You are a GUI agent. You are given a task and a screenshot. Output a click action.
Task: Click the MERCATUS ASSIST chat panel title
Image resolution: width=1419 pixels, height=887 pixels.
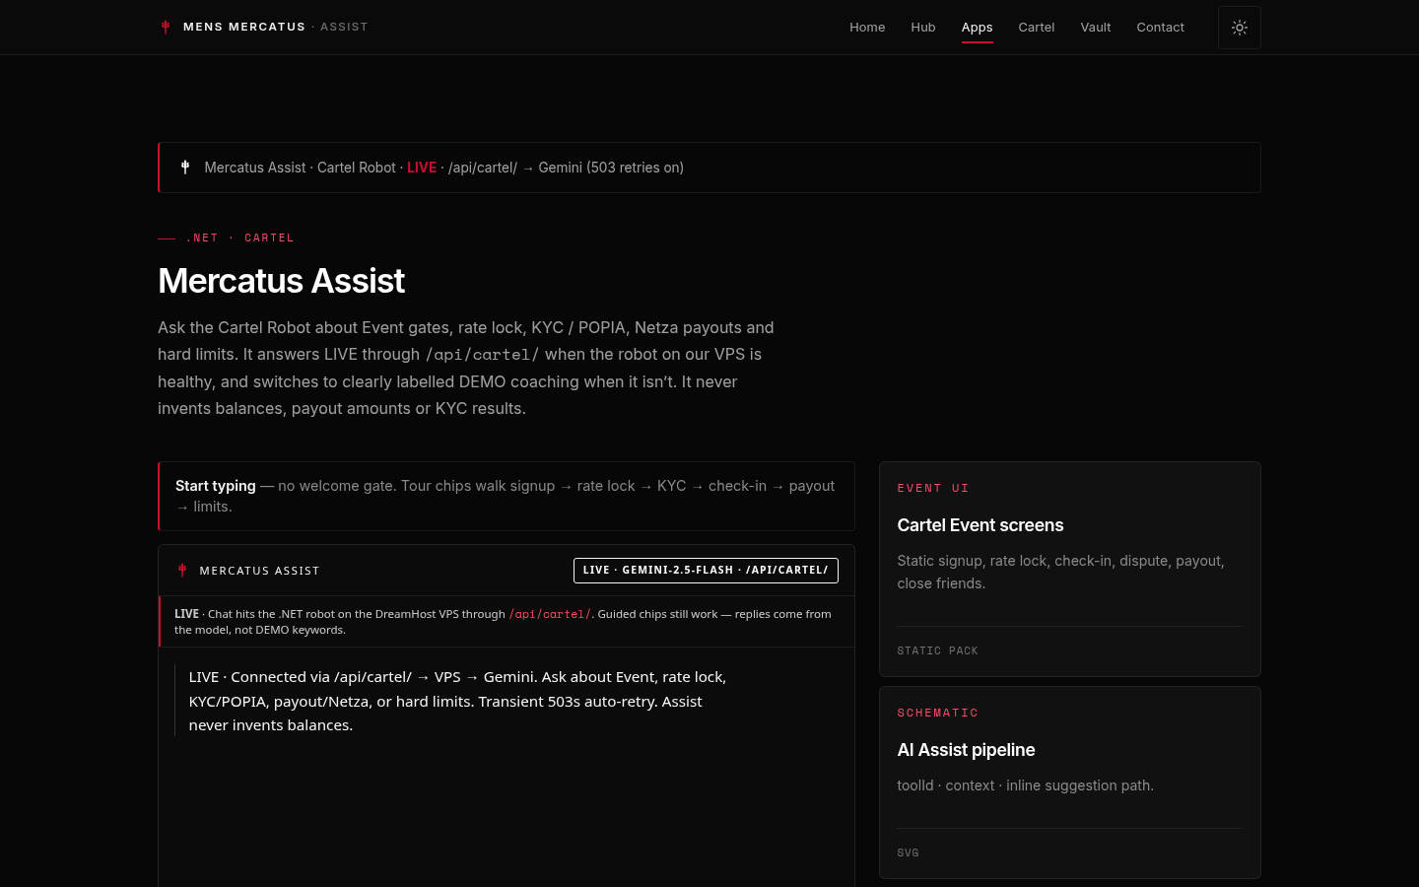pyautogui.click(x=259, y=571)
